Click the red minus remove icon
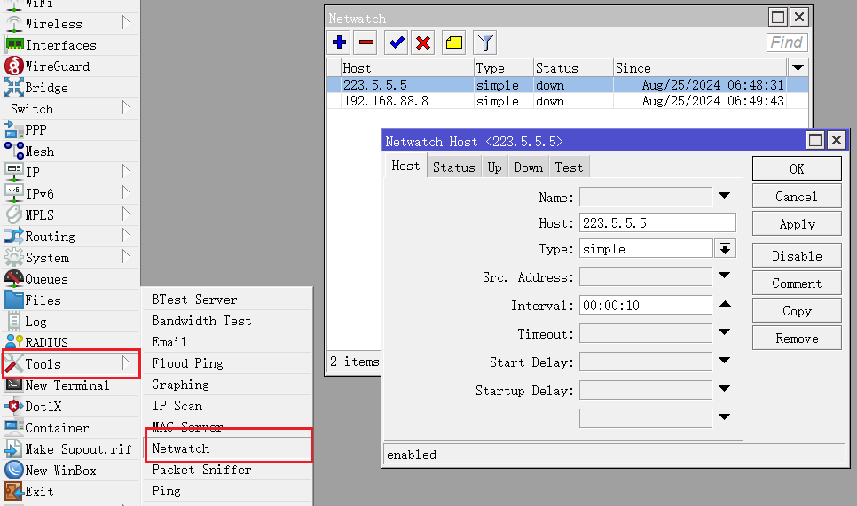 click(366, 43)
